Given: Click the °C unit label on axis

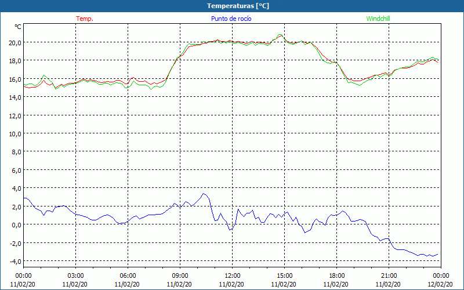Looking at the screenshot, I should click(18, 27).
